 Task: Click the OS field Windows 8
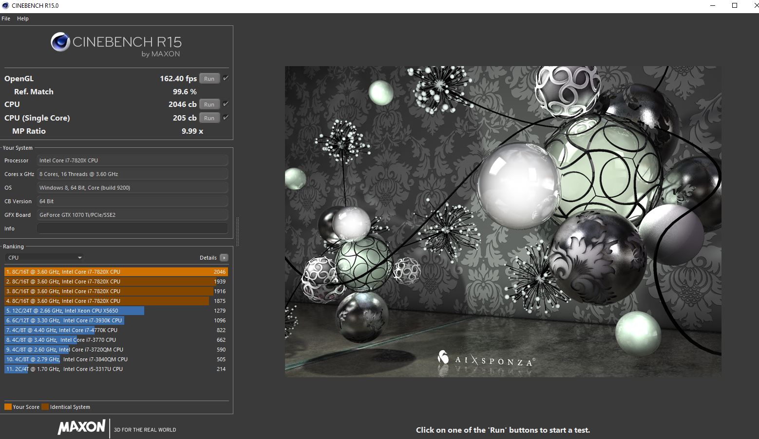(133, 188)
